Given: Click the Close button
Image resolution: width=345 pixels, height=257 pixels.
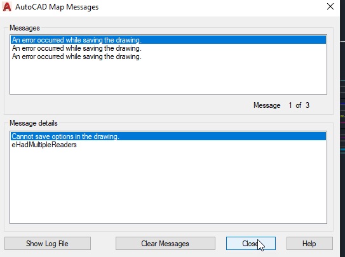Looking at the screenshot, I should [251, 244].
